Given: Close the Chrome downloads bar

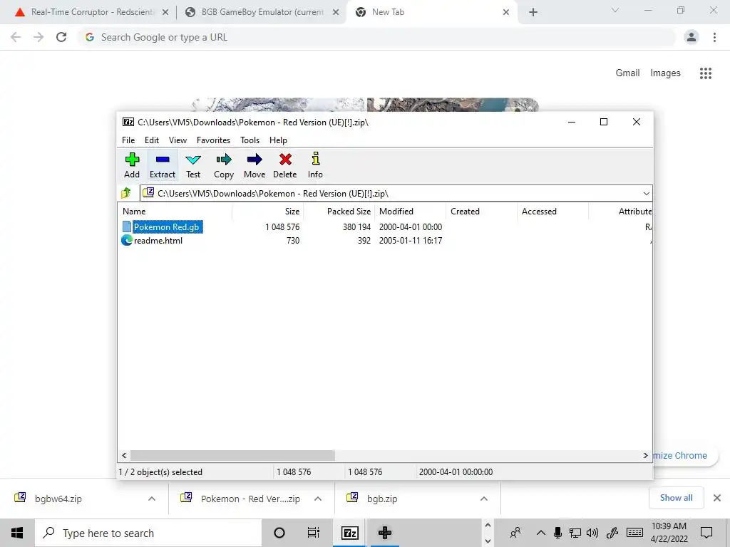Looking at the screenshot, I should tap(717, 498).
